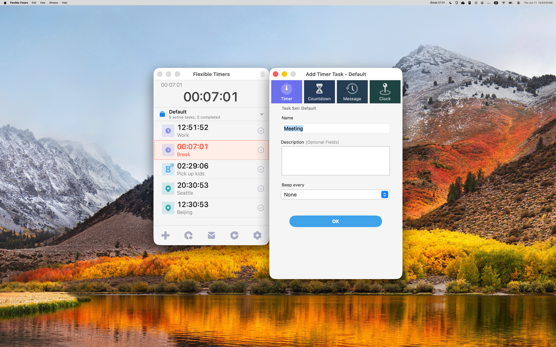556x347 pixels.
Task: Click the refresh arrow icon before the gear
Action: (234, 235)
